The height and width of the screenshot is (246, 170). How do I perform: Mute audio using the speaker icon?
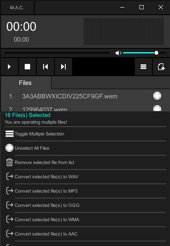[118, 53]
